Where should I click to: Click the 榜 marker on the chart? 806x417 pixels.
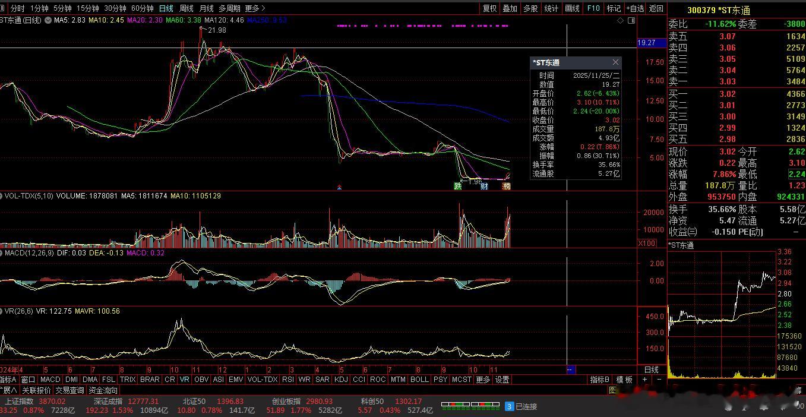(506, 186)
